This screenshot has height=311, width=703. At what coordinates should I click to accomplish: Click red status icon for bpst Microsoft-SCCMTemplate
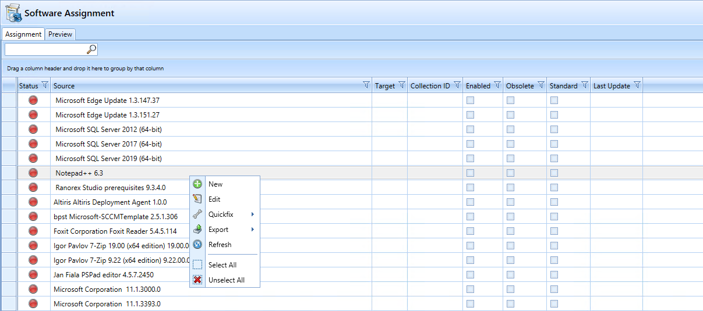tap(33, 216)
